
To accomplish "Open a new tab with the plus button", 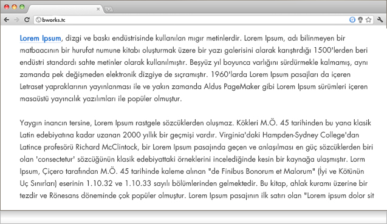I will pos(109,9).
